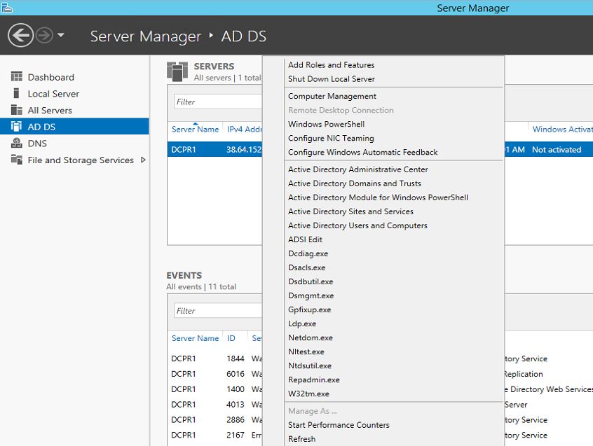Select the DNS icon in sidebar

tap(16, 144)
